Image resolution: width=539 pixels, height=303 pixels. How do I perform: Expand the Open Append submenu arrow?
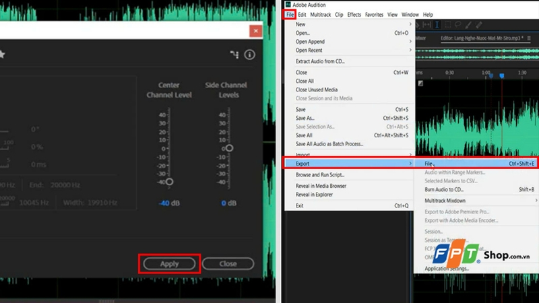[410, 41]
